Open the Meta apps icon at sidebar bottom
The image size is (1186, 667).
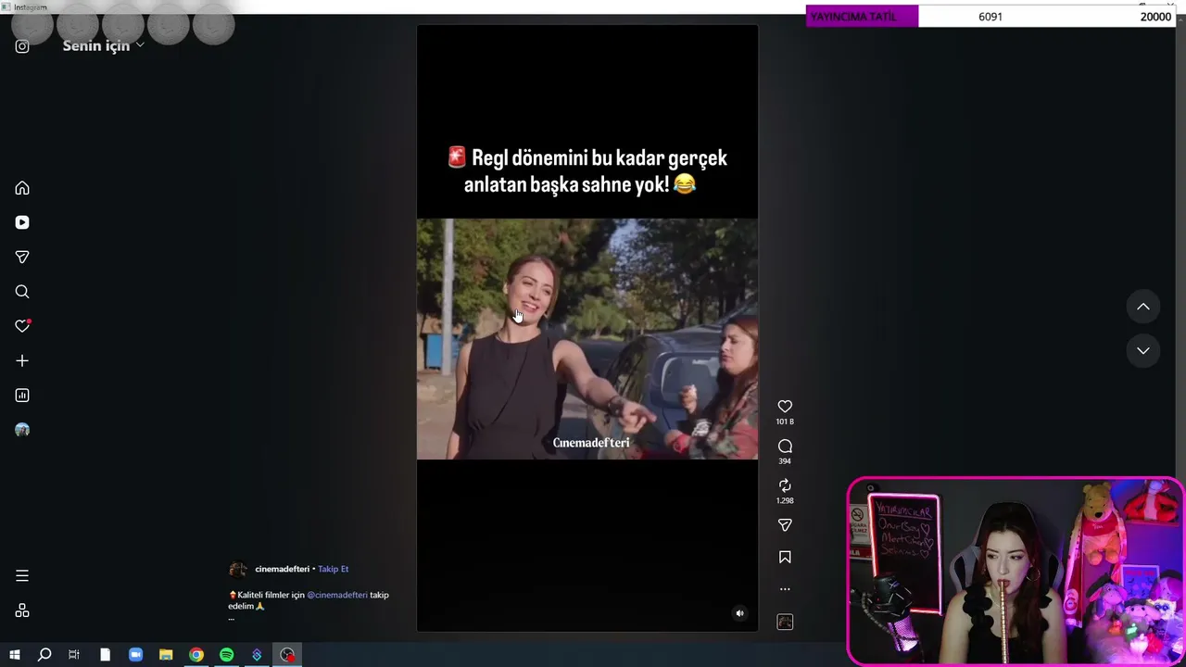[22, 610]
